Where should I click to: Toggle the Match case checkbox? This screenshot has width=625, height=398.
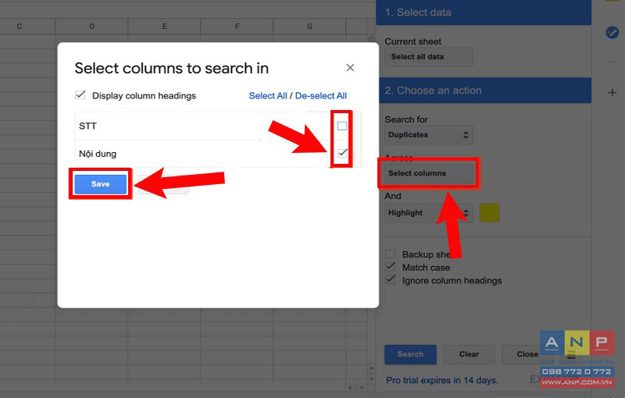pyautogui.click(x=390, y=267)
